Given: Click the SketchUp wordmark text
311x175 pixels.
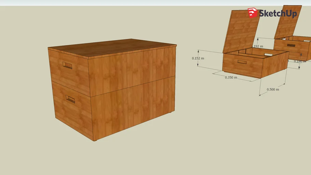Looking at the screenshot, I should 278,14.
